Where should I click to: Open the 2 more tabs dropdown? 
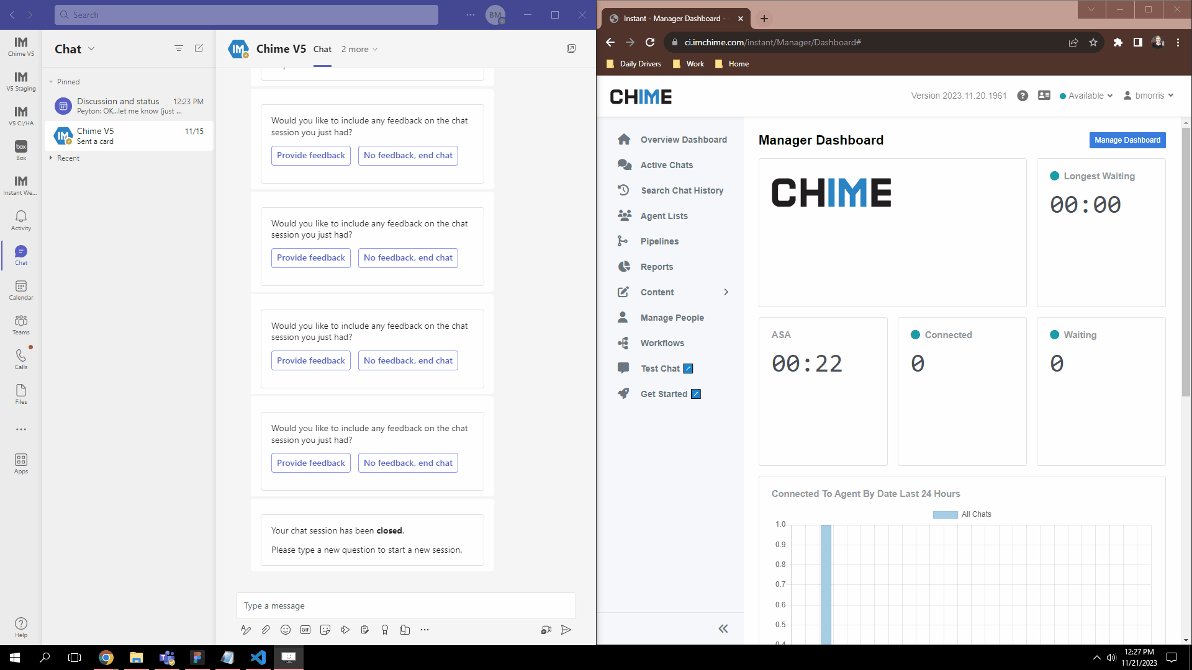point(359,49)
